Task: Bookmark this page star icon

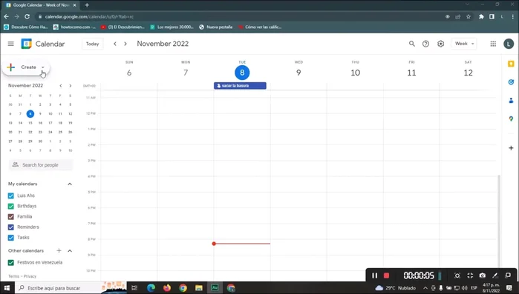Action: 469,16
